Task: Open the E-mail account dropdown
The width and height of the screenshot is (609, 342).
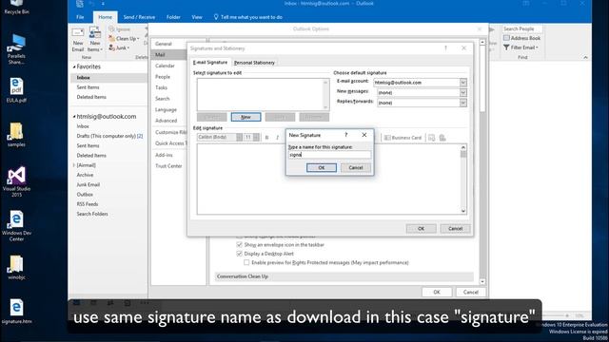Action: 463,83
